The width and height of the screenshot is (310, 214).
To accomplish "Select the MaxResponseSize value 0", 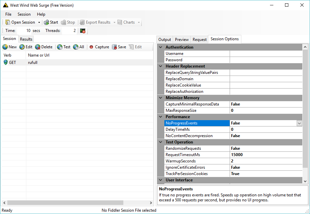I will (266, 110).
